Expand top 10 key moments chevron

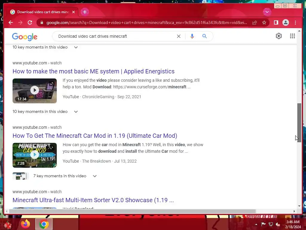click(76, 47)
